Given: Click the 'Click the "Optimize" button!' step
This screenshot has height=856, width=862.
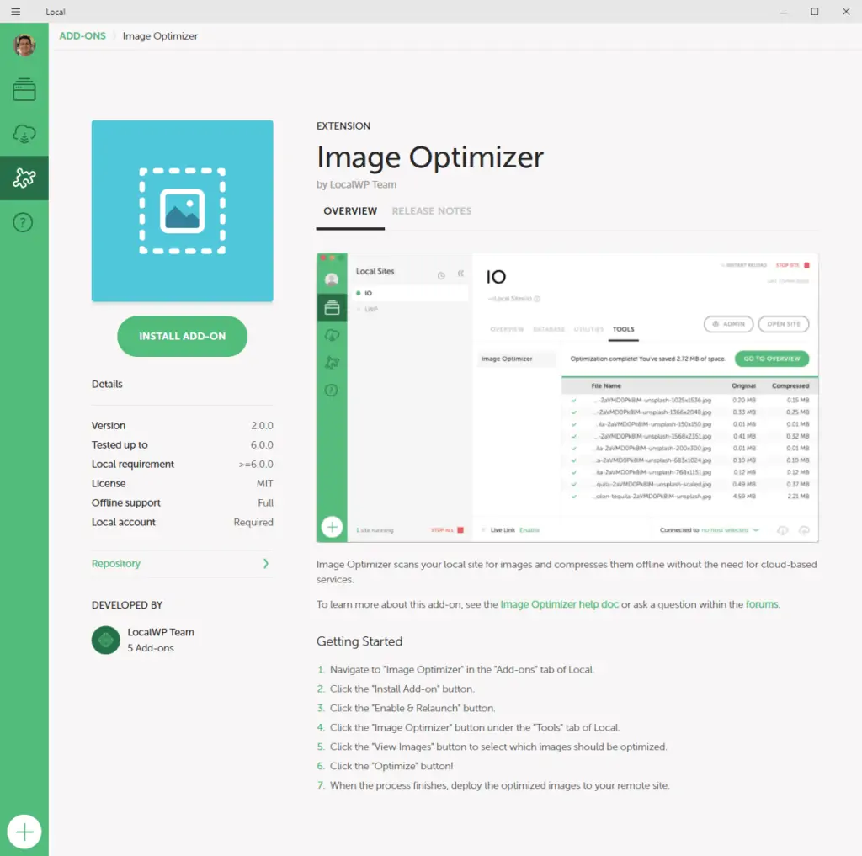Looking at the screenshot, I should coord(391,766).
